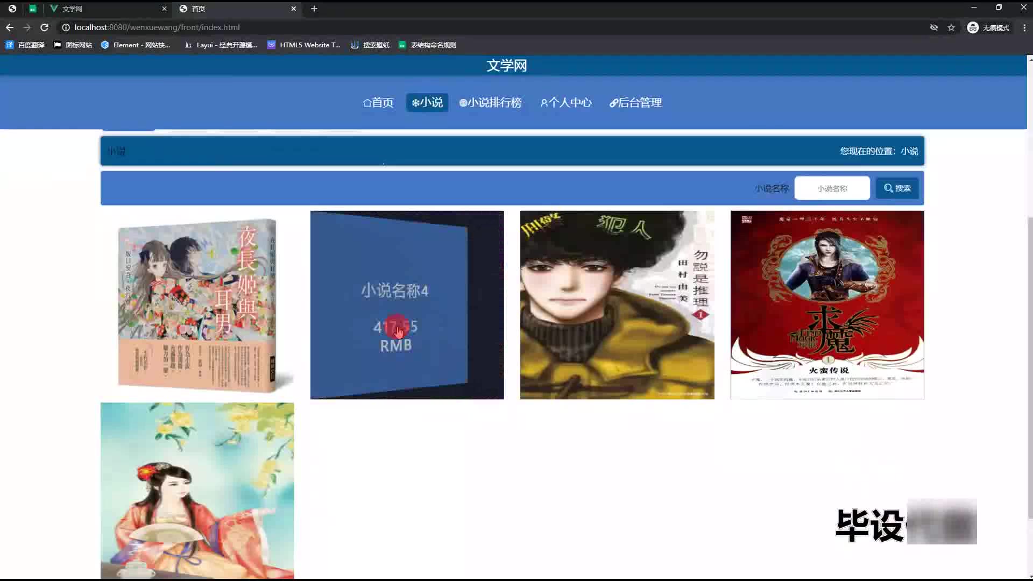Screen dimensions: 1033x581
Task: Open the Chrome three-dot menu
Action: [1024, 27]
